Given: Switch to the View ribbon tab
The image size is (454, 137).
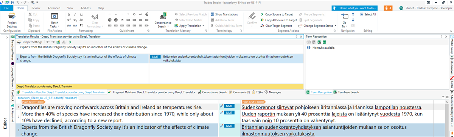Looking at the screenshot, I should 70,8.
